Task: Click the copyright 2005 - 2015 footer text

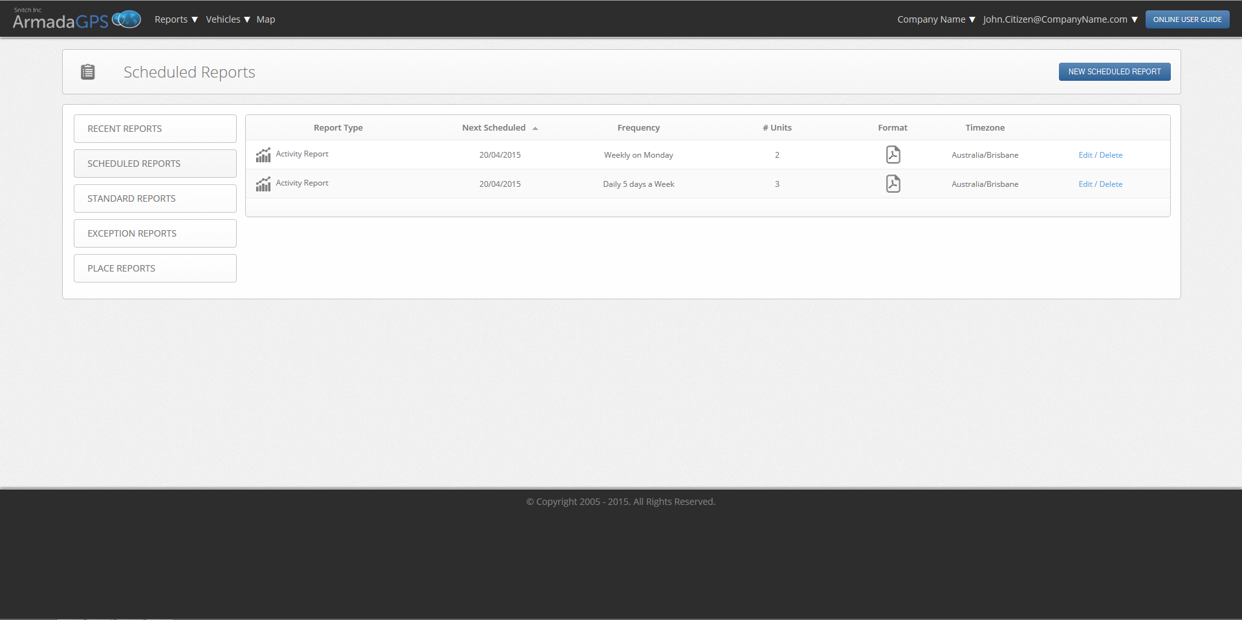Action: pyautogui.click(x=621, y=502)
